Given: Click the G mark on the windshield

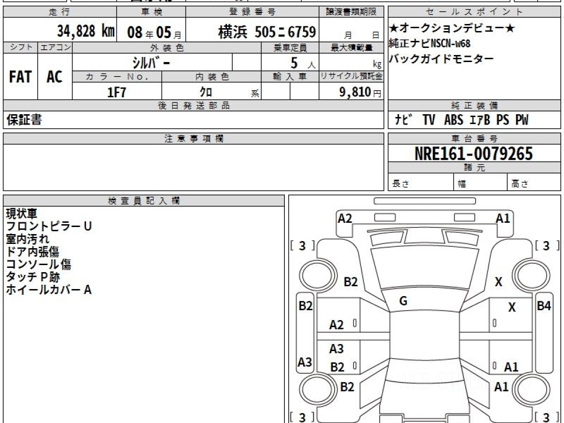Looking at the screenshot, I should click(x=403, y=301).
